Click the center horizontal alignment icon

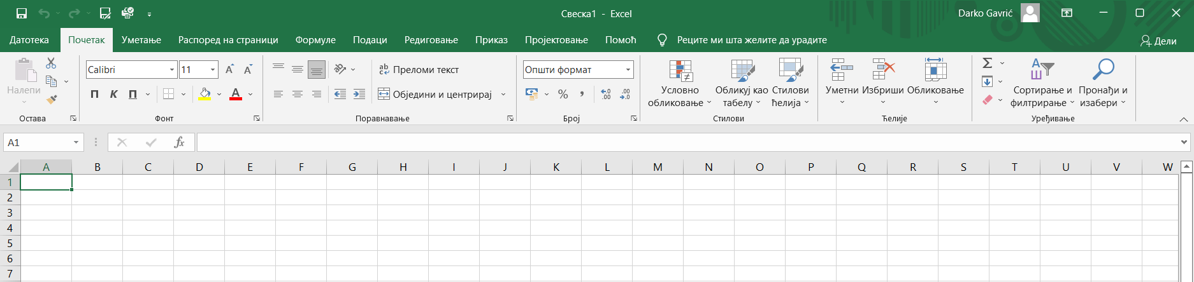click(x=298, y=94)
